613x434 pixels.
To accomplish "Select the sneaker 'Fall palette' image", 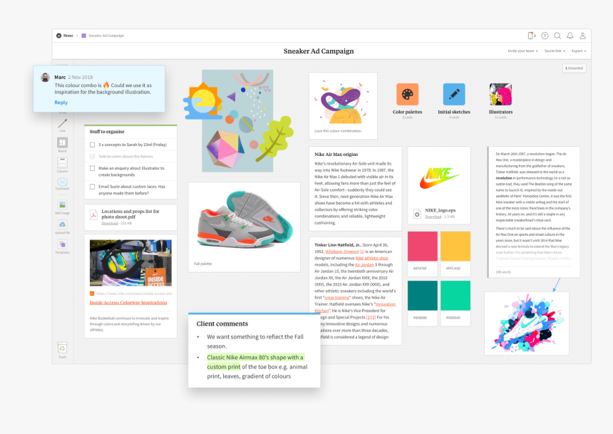I will tap(244, 219).
